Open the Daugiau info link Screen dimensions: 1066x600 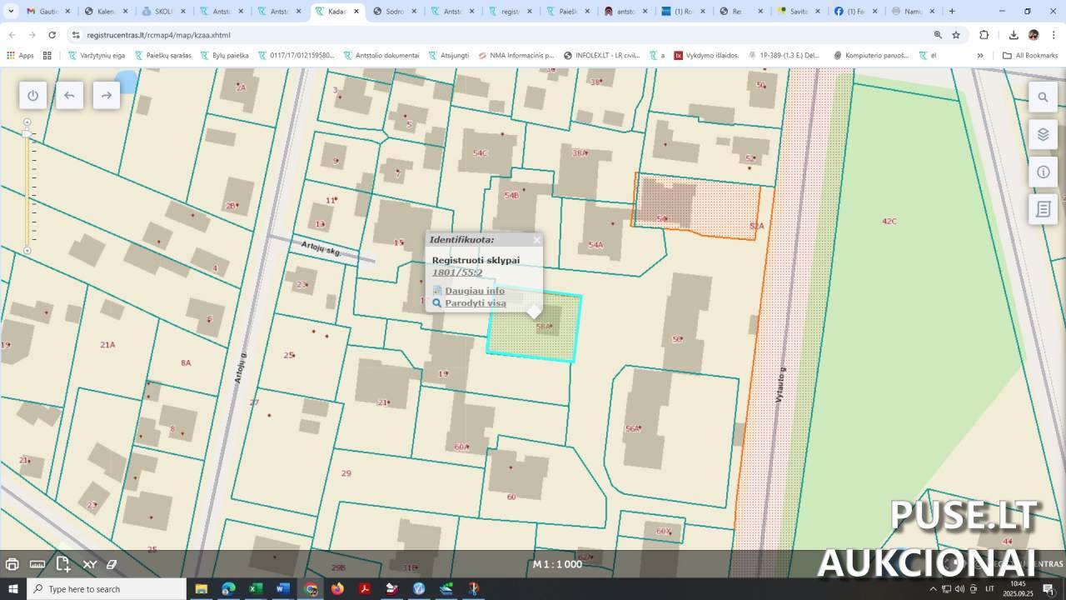pyautogui.click(x=474, y=291)
